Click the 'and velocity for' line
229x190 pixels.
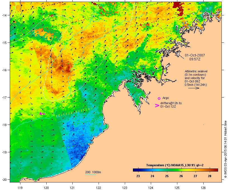(195, 78)
